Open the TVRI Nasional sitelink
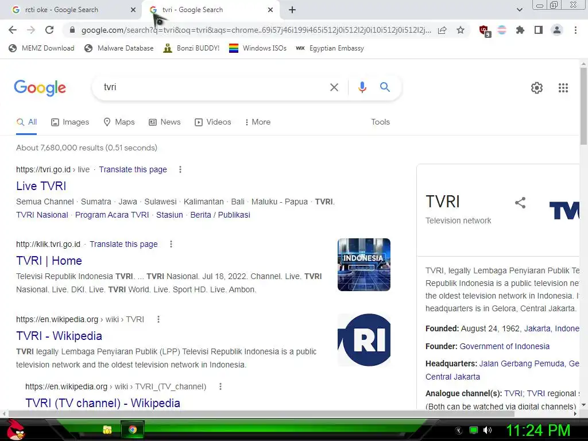Viewport: 588px width, 441px height. click(42, 215)
